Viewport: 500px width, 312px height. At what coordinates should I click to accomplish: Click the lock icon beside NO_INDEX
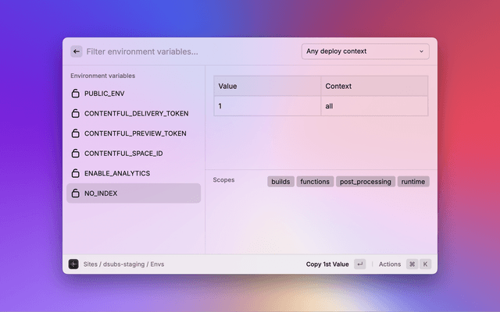(x=76, y=193)
